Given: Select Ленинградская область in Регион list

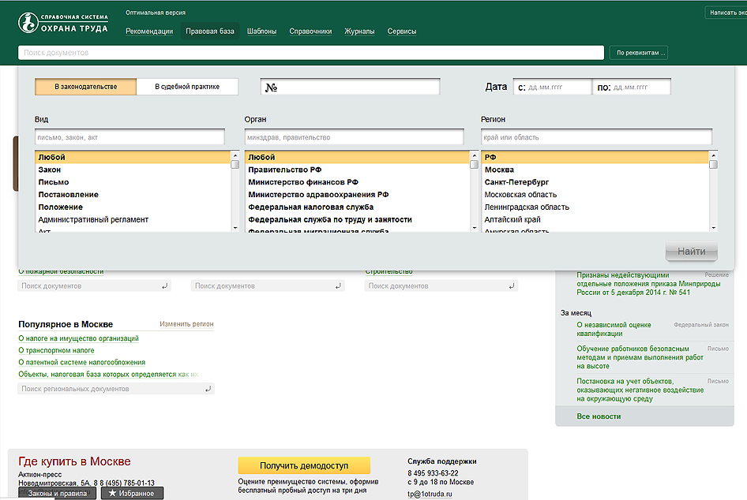Looking at the screenshot, I should tap(595, 207).
